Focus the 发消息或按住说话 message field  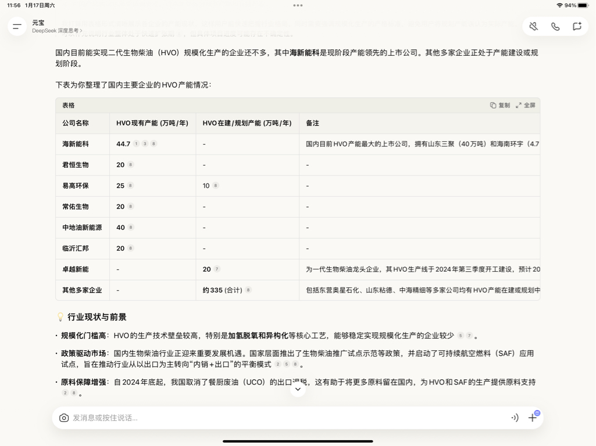pos(289,418)
